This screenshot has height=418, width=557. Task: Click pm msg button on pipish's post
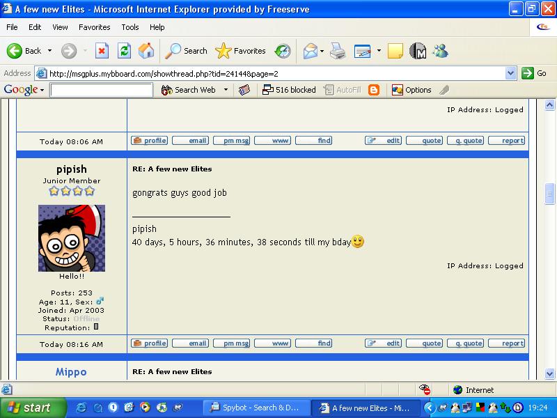(x=232, y=343)
